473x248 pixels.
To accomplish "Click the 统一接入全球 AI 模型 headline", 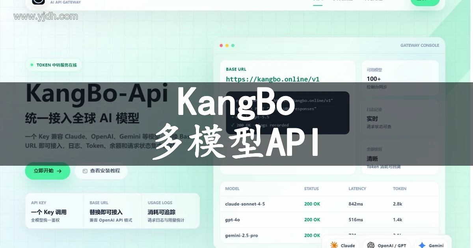I will (x=82, y=118).
